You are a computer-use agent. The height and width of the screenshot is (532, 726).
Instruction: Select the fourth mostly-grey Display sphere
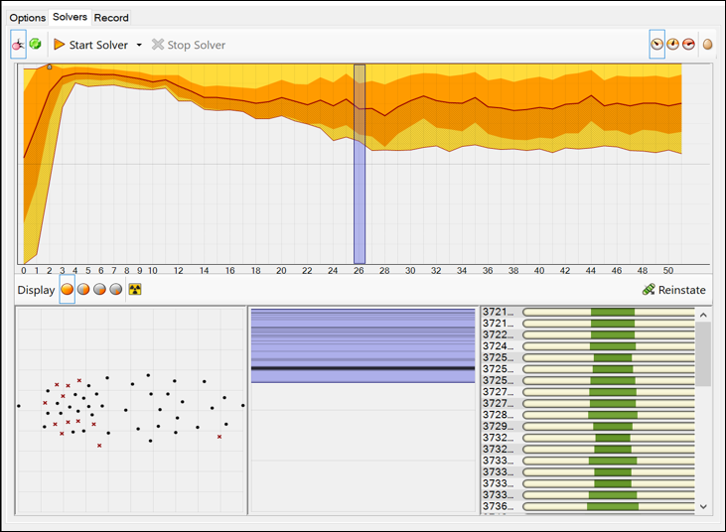(x=116, y=290)
